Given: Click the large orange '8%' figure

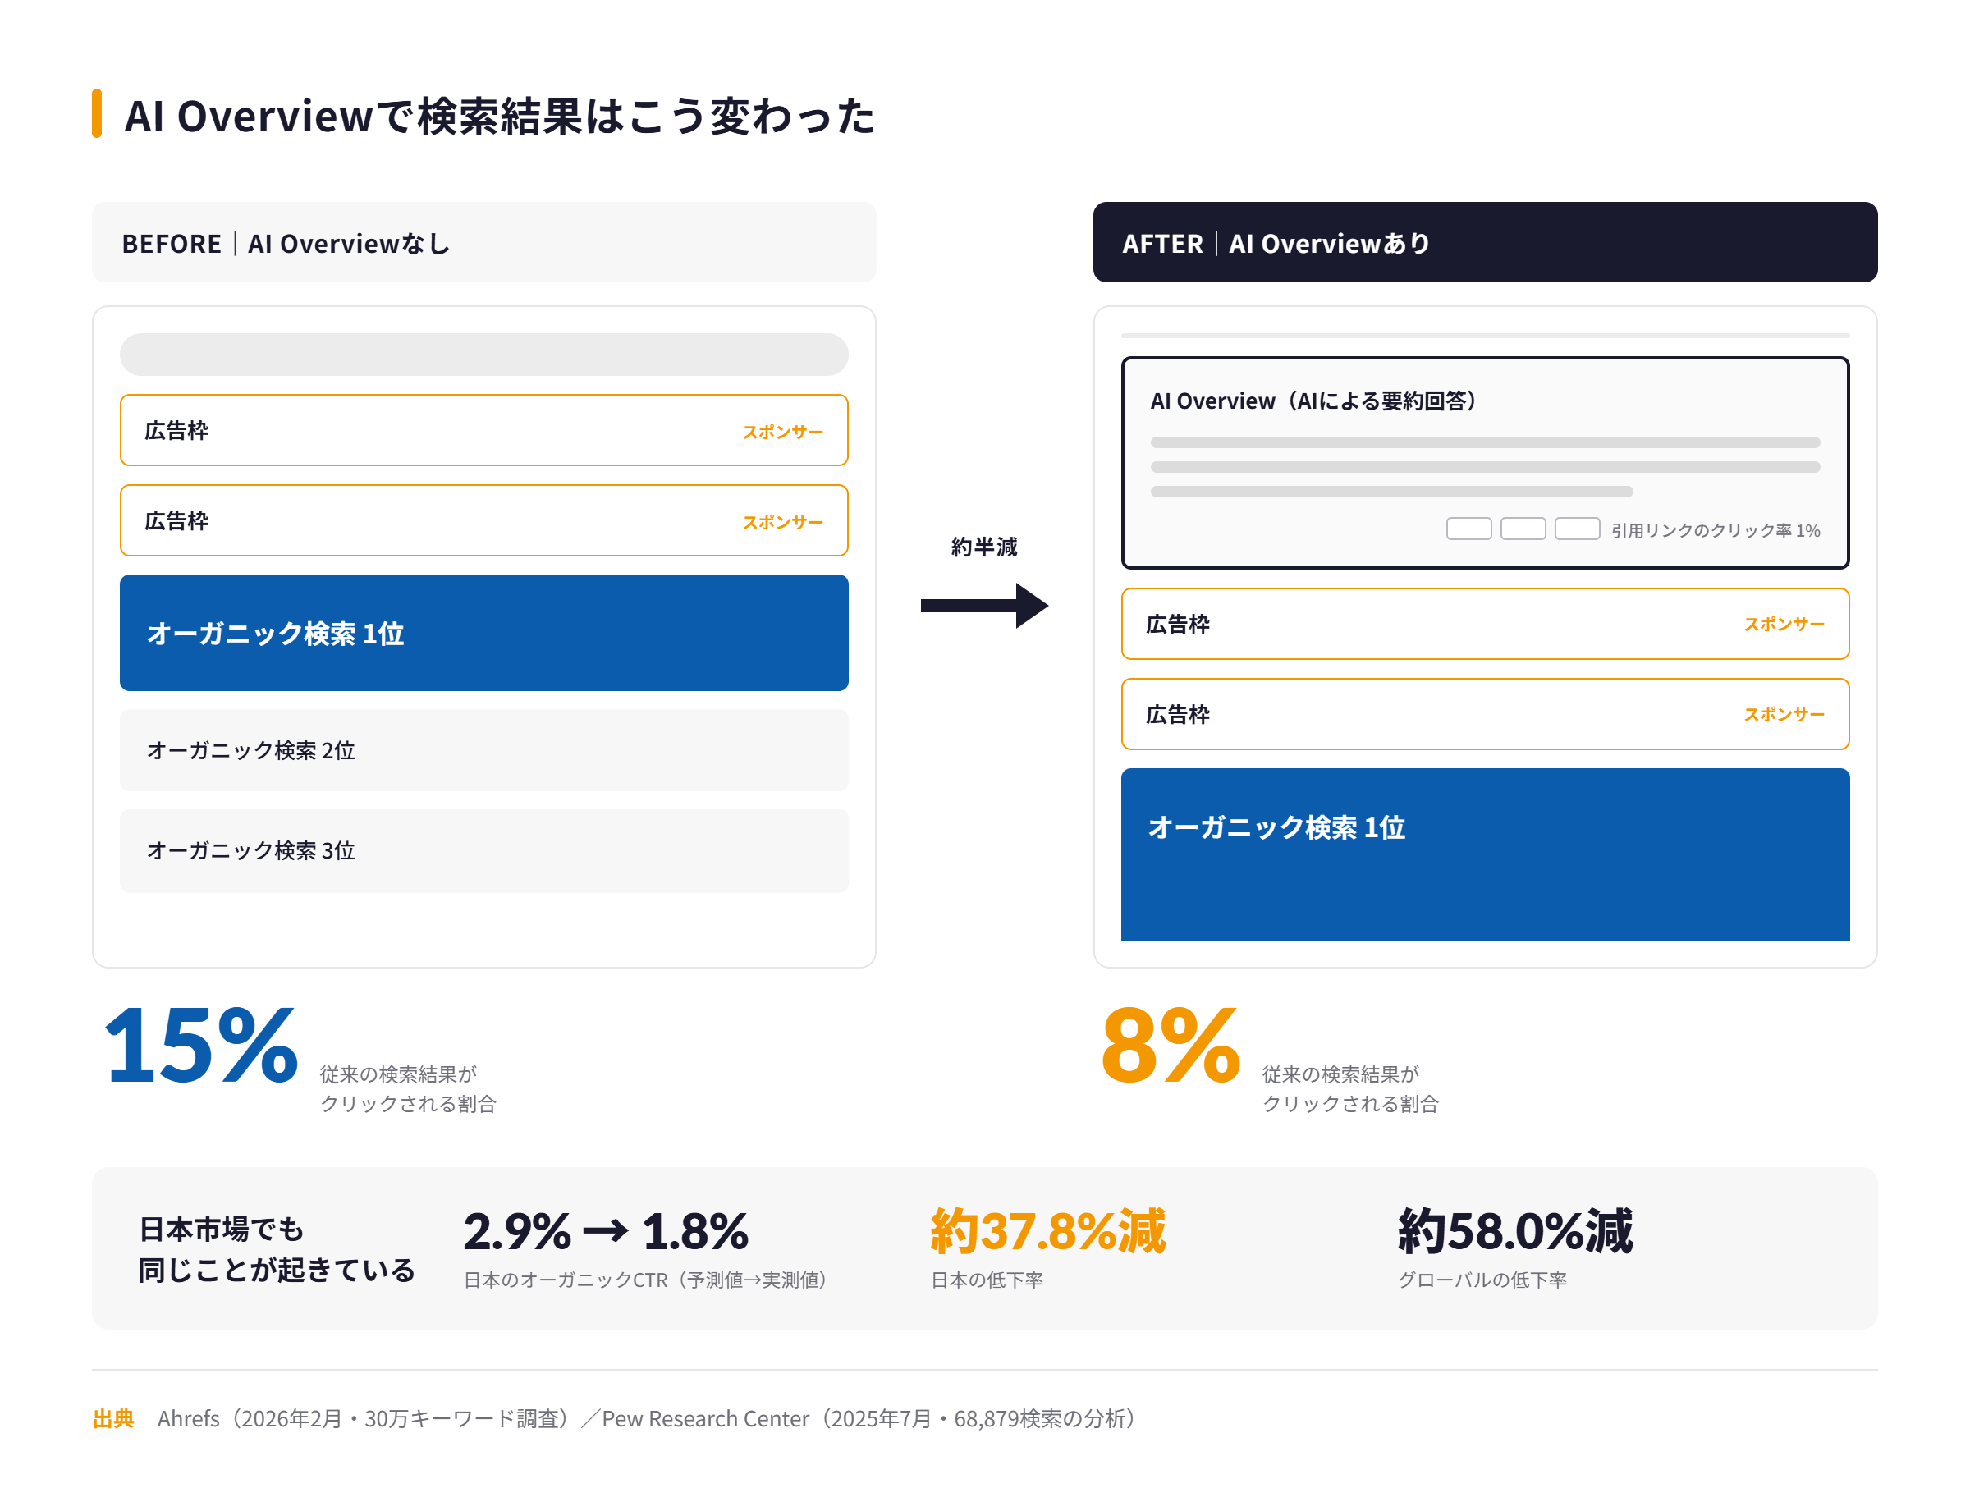Looking at the screenshot, I should [x=1170, y=1045].
